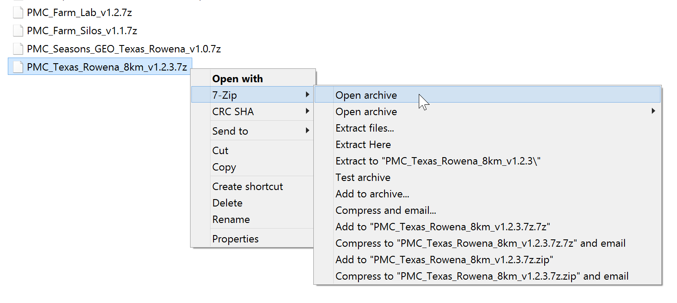The image size is (677, 303).
Task: Select Test archive option
Action: [488, 177]
